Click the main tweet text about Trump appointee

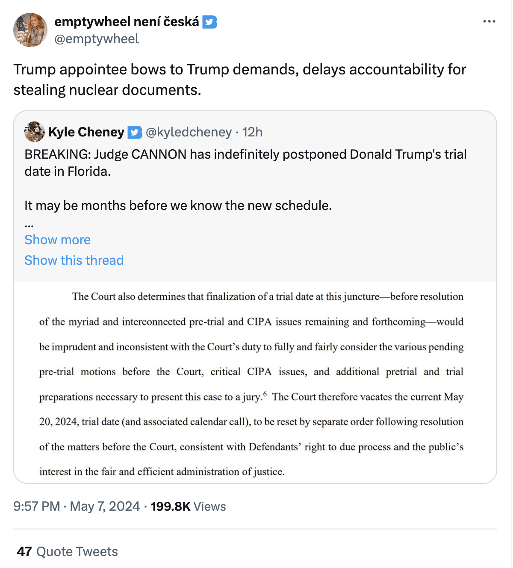pyautogui.click(x=239, y=80)
